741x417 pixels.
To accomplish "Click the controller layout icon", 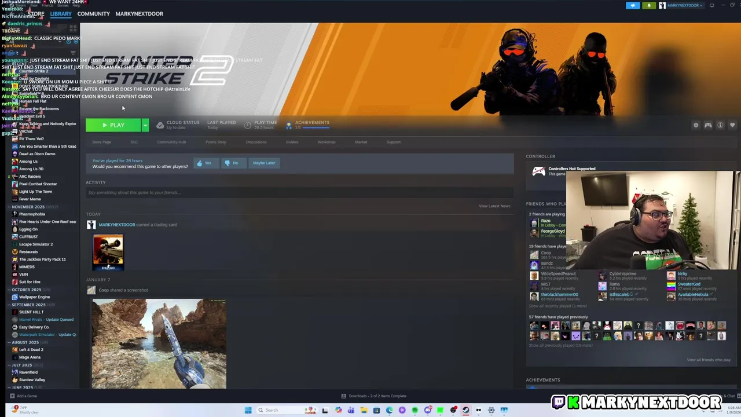I will (x=708, y=125).
